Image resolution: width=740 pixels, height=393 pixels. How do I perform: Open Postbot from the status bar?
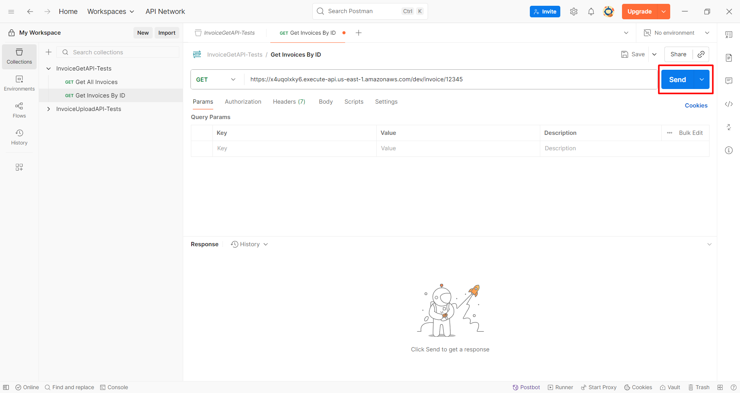(526, 387)
